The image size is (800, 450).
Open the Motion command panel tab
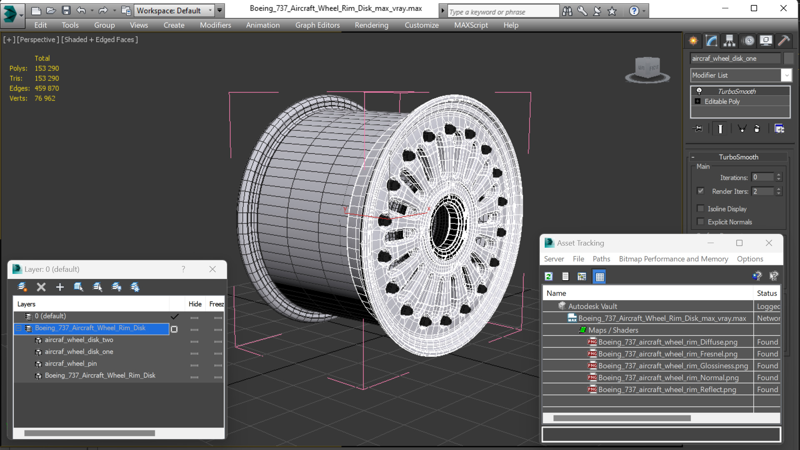click(x=748, y=40)
